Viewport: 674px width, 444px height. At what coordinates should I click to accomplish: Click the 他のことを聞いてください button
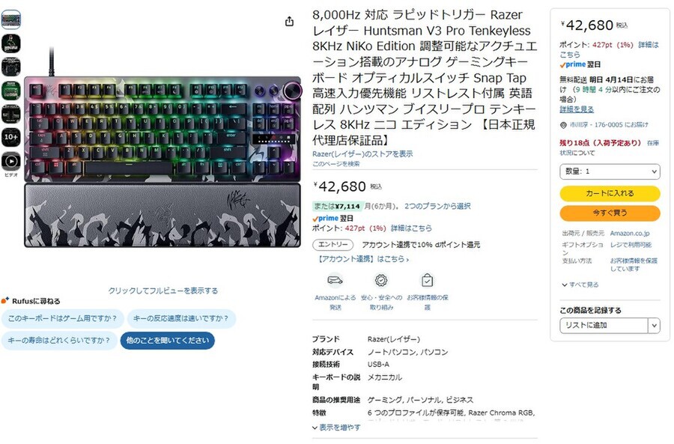tap(167, 341)
